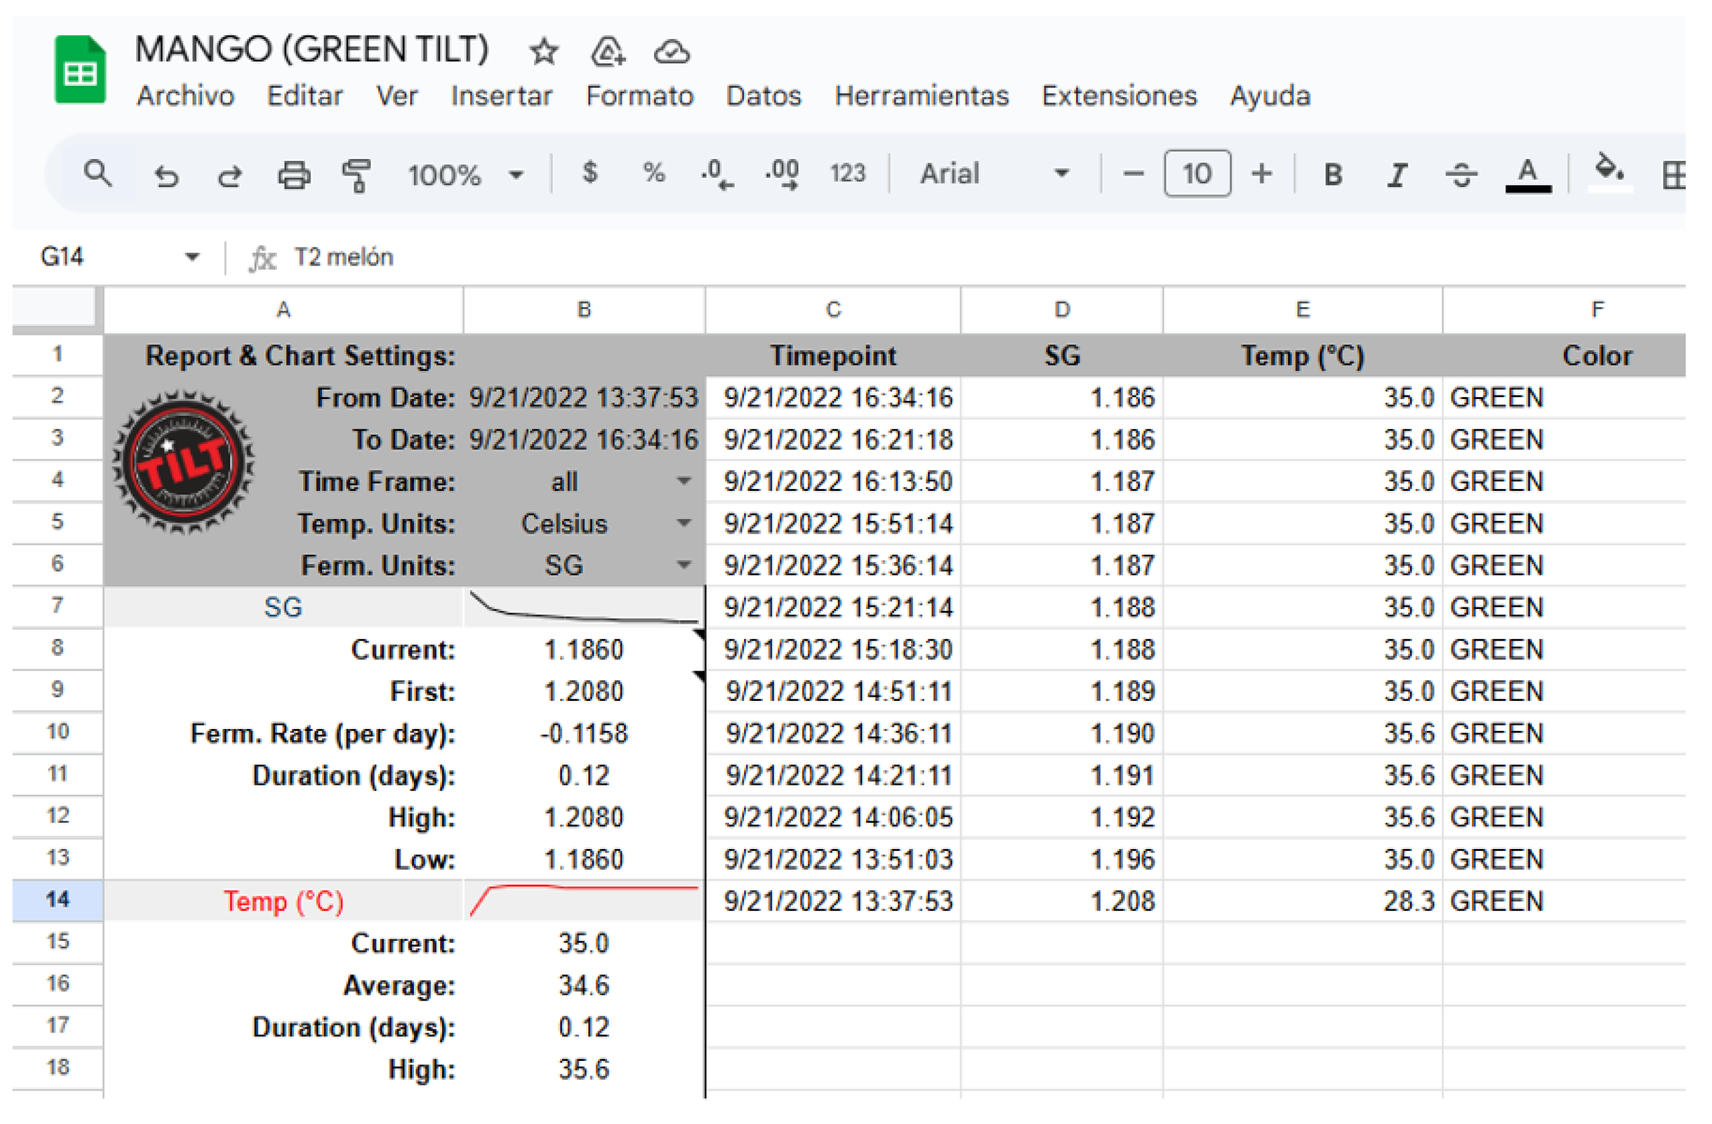Format selection as currency

click(590, 173)
